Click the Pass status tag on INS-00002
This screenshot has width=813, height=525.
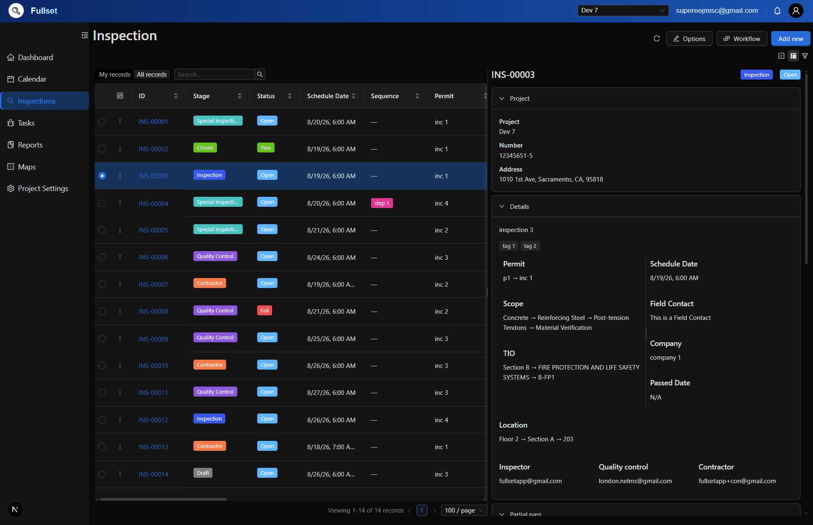coord(266,148)
